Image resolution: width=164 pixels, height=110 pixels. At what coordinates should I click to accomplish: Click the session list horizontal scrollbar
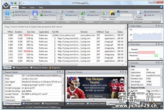point(41,64)
